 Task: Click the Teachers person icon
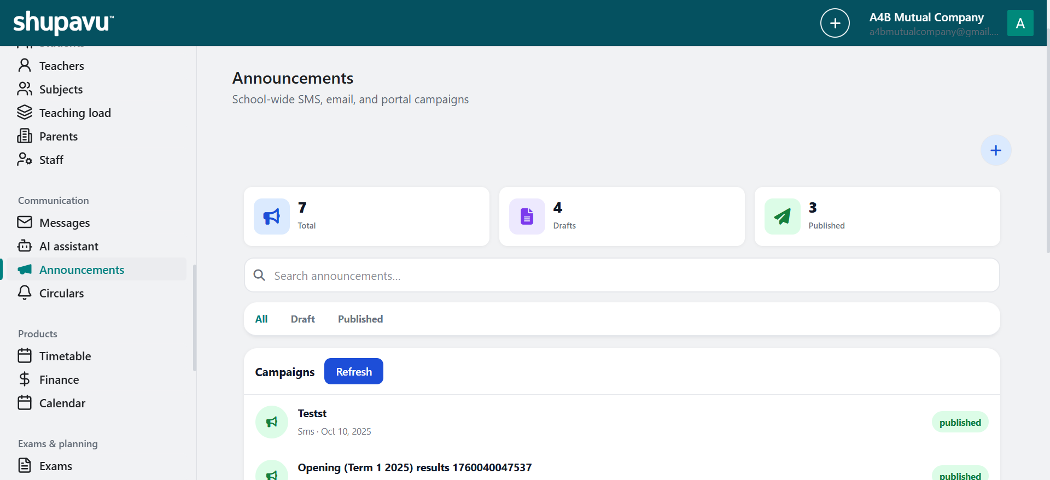tap(25, 66)
